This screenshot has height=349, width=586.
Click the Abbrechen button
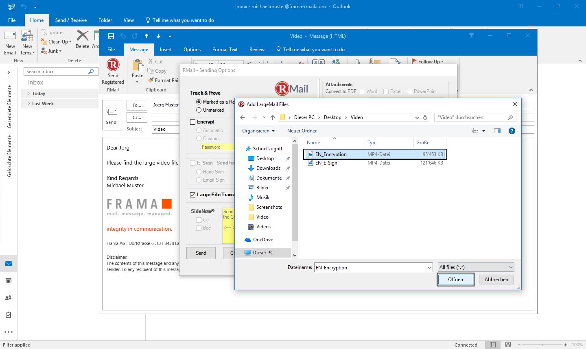[x=496, y=280]
